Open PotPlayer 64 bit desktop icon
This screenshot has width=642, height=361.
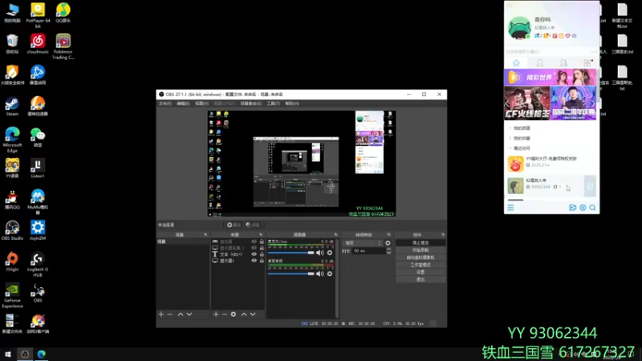coord(38,15)
